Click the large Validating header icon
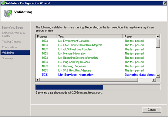 pyautogui.click(x=8, y=13)
